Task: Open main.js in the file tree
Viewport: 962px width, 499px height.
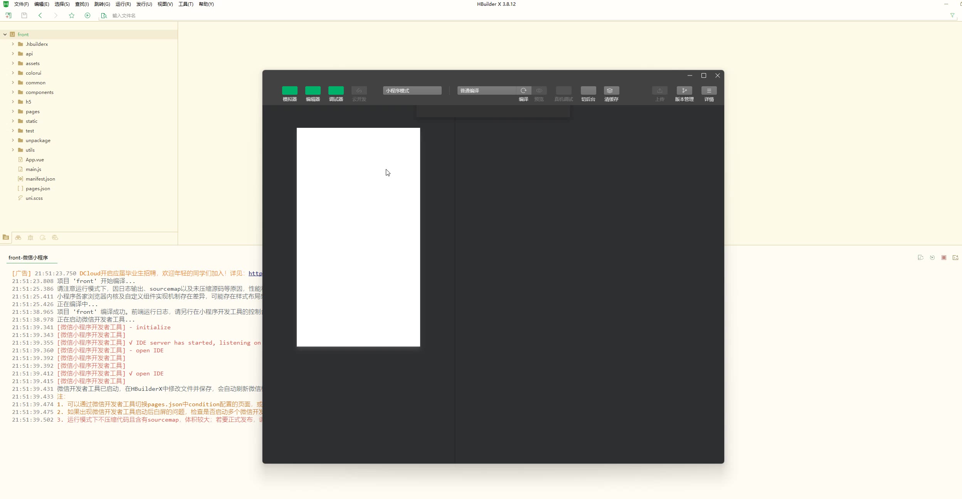Action: [34, 169]
